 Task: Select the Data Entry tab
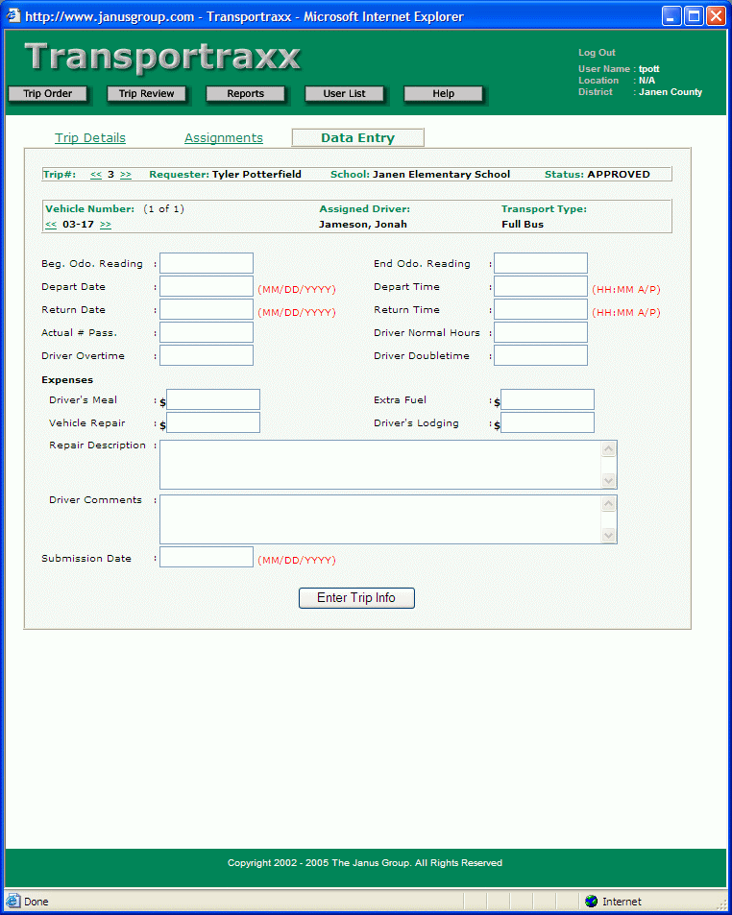click(x=357, y=137)
